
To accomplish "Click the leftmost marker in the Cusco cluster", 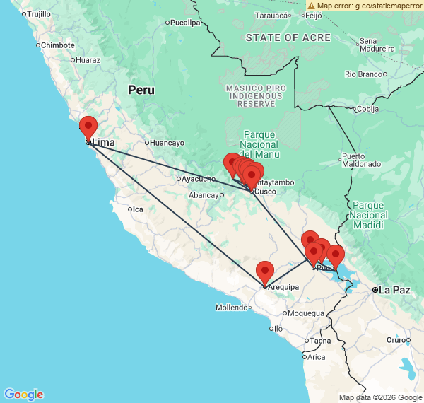I will [232, 164].
